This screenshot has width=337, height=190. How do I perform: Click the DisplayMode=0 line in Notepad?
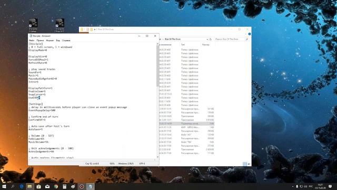[37, 50]
